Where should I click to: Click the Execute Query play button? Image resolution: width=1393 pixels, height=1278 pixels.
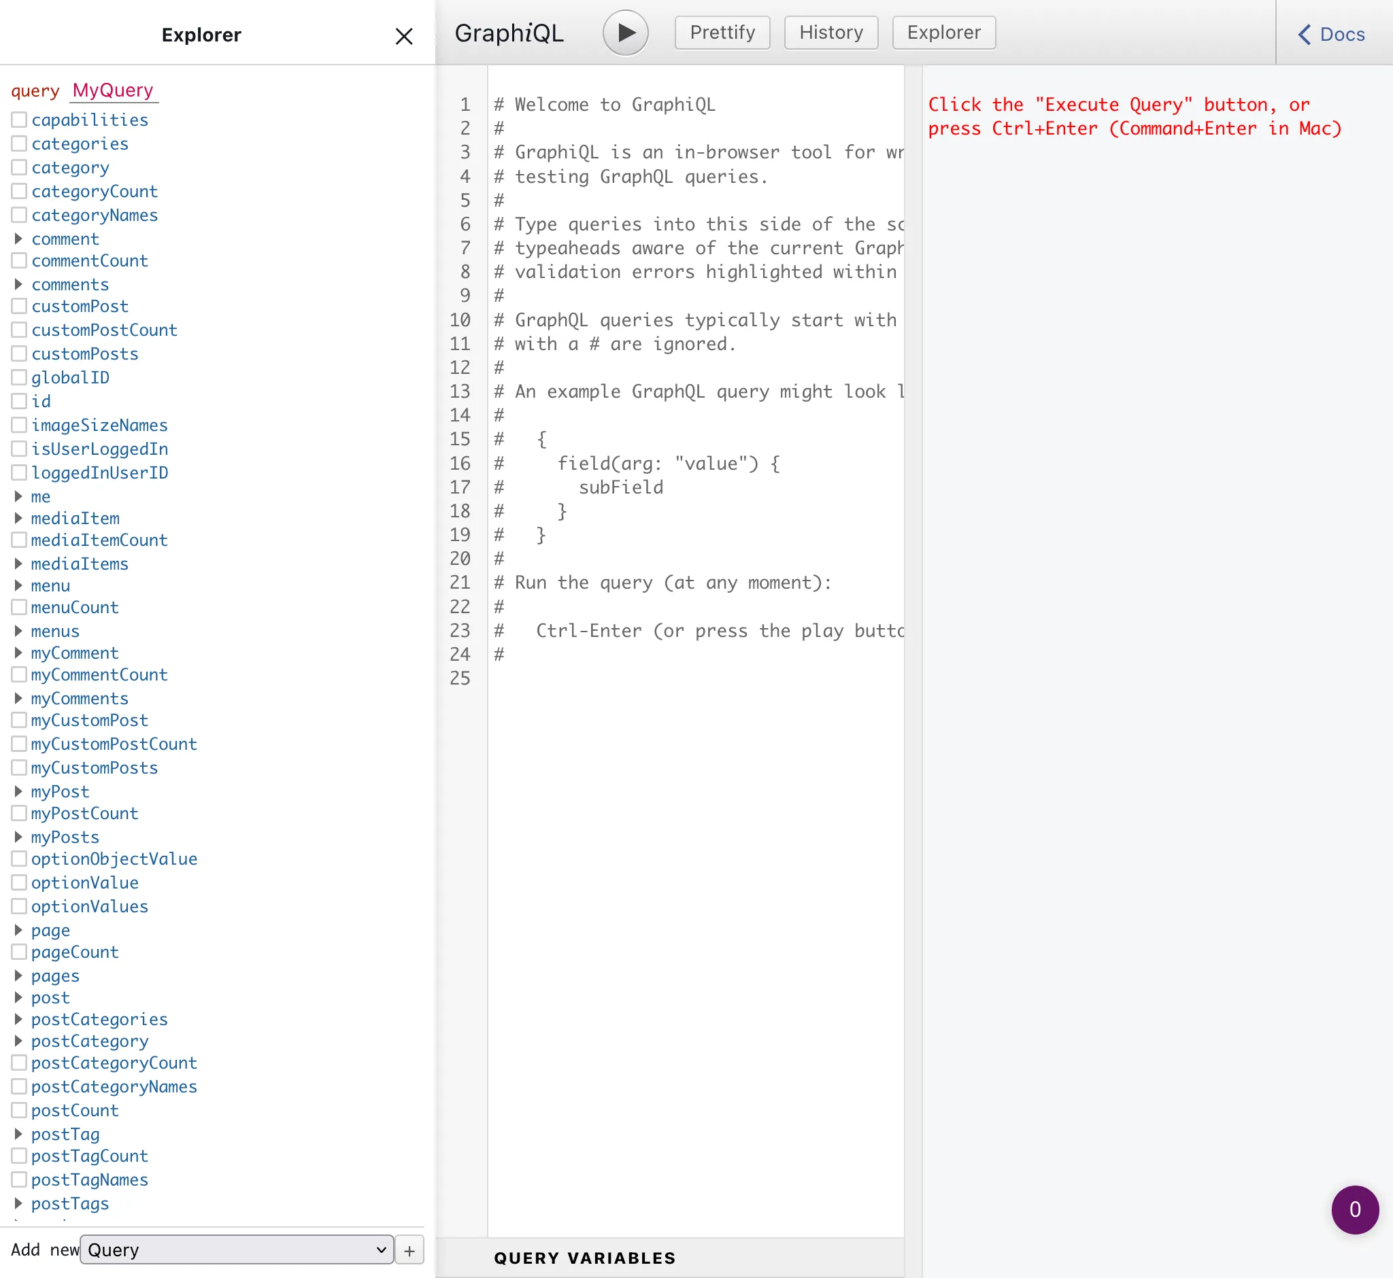[x=626, y=33]
